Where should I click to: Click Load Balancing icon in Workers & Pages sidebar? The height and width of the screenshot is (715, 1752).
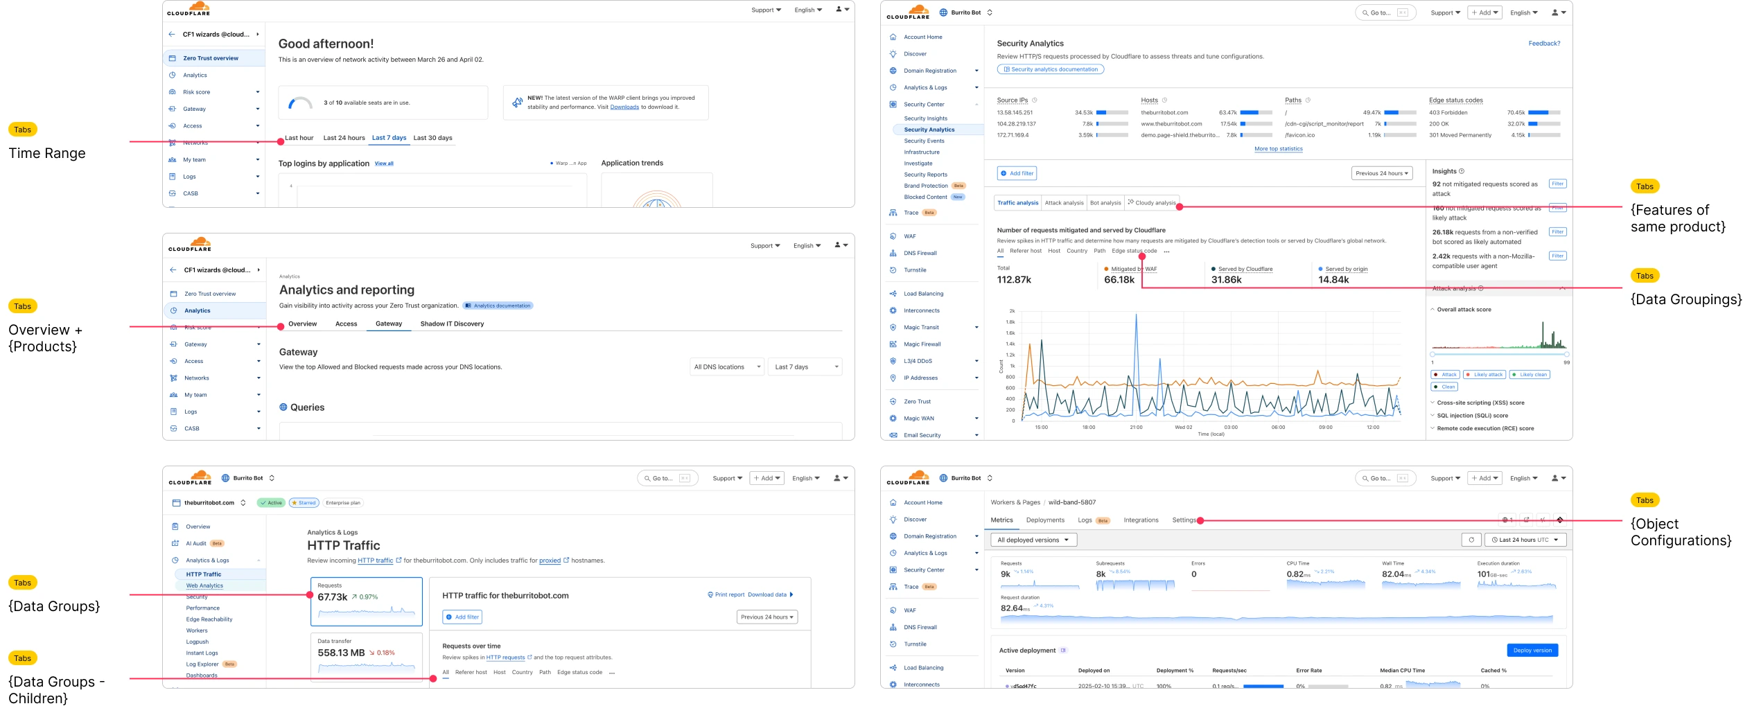point(893,668)
